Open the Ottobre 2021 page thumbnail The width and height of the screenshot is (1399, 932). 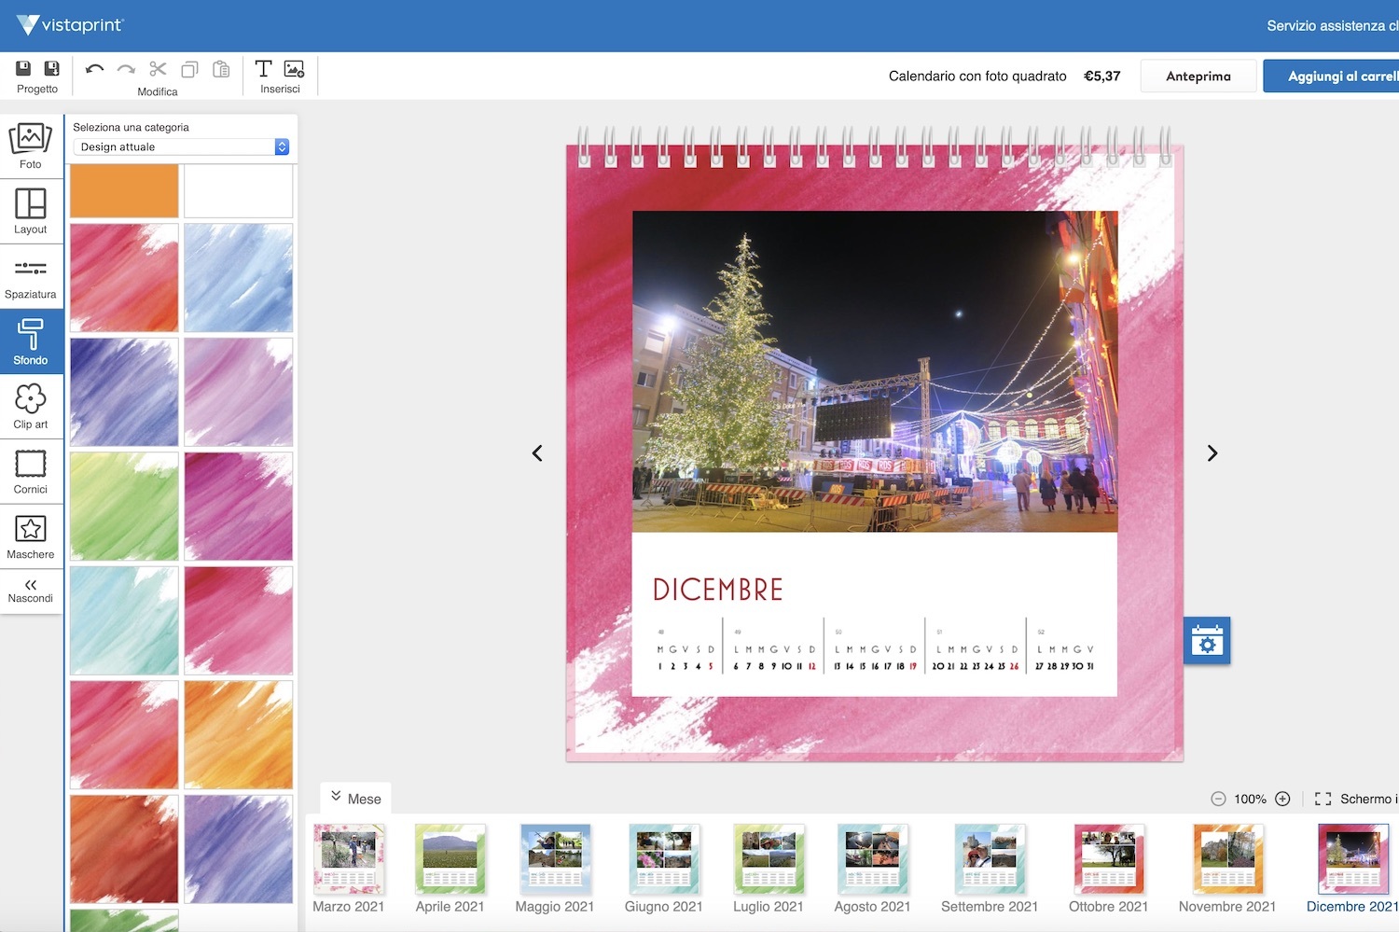coord(1109,859)
